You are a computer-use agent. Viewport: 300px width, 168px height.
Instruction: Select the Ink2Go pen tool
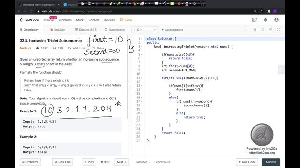pos(111,3)
